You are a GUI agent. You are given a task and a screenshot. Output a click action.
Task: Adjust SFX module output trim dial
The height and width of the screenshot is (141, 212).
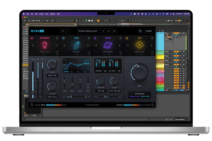click(x=152, y=53)
